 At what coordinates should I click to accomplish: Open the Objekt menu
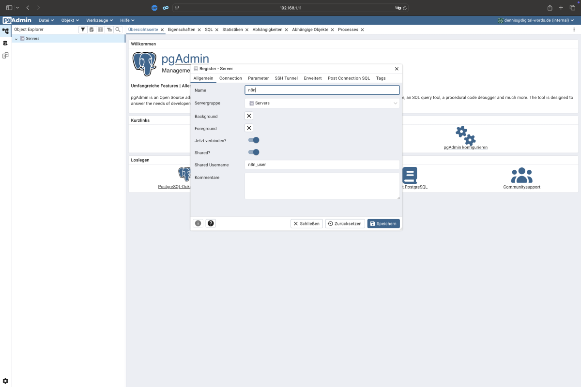pos(70,20)
